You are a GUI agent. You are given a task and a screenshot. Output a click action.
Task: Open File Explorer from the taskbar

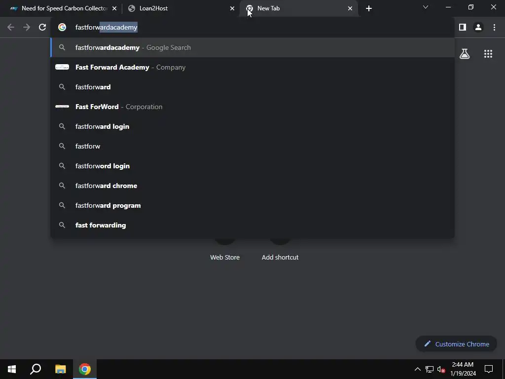pyautogui.click(x=60, y=369)
